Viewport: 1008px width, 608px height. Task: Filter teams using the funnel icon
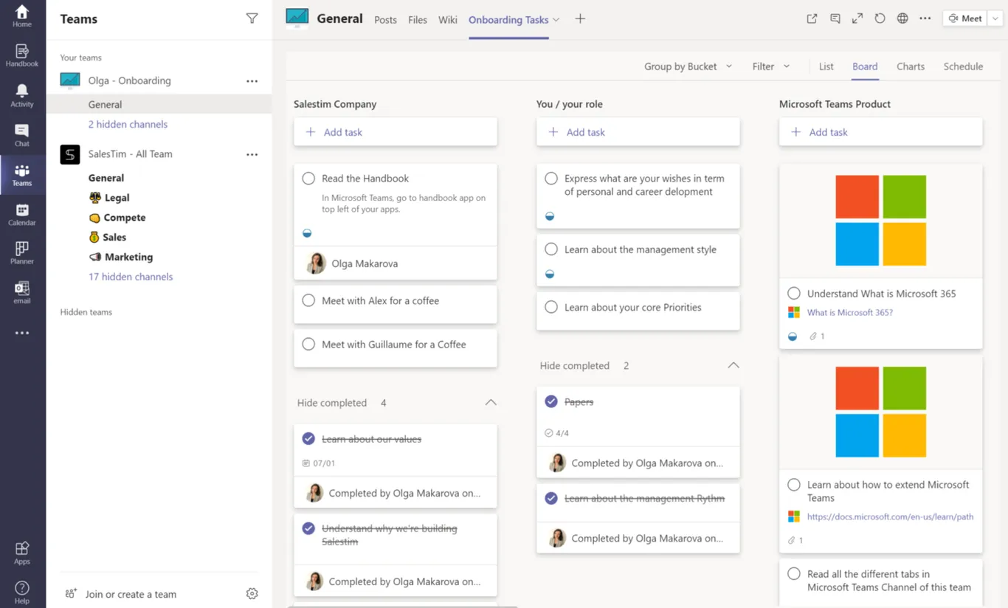pyautogui.click(x=252, y=18)
